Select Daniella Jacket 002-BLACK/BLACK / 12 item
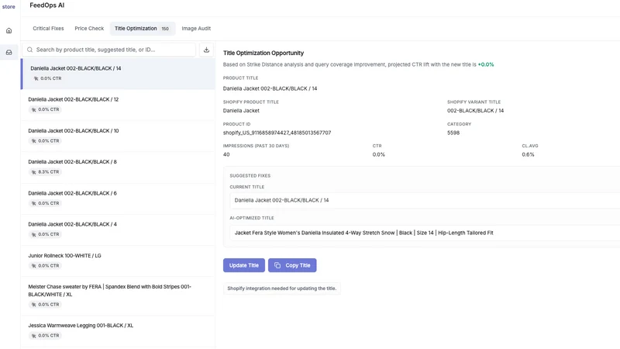The image size is (620, 349). tap(118, 105)
